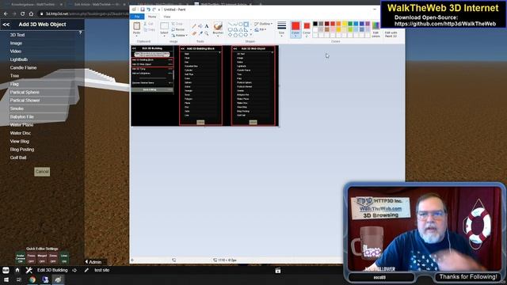The image size is (507, 285).
Task: Select Color 1 red swatch
Action: [295, 26]
